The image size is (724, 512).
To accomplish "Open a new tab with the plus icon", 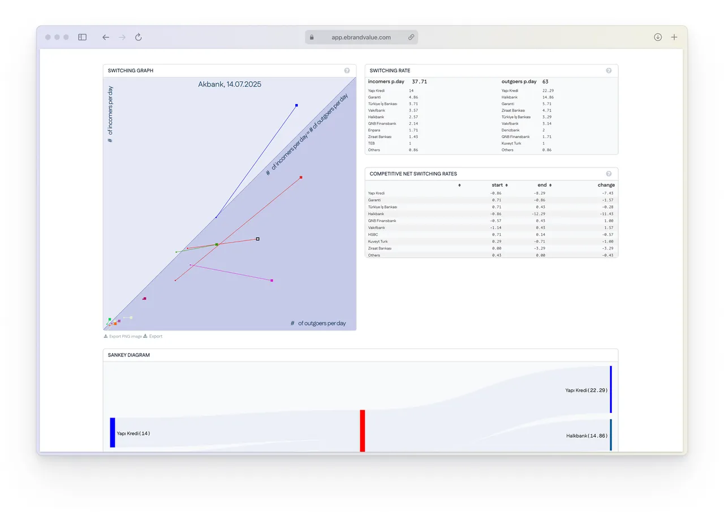I will click(674, 37).
